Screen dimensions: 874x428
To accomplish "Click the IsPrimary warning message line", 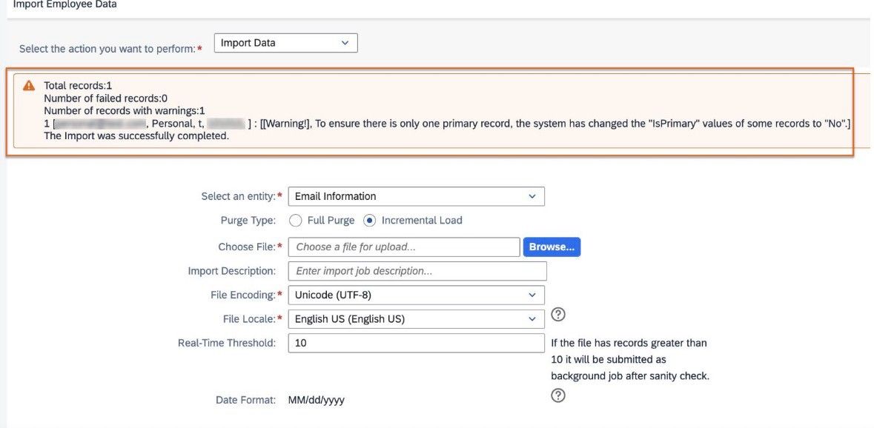I will pyautogui.click(x=447, y=123).
